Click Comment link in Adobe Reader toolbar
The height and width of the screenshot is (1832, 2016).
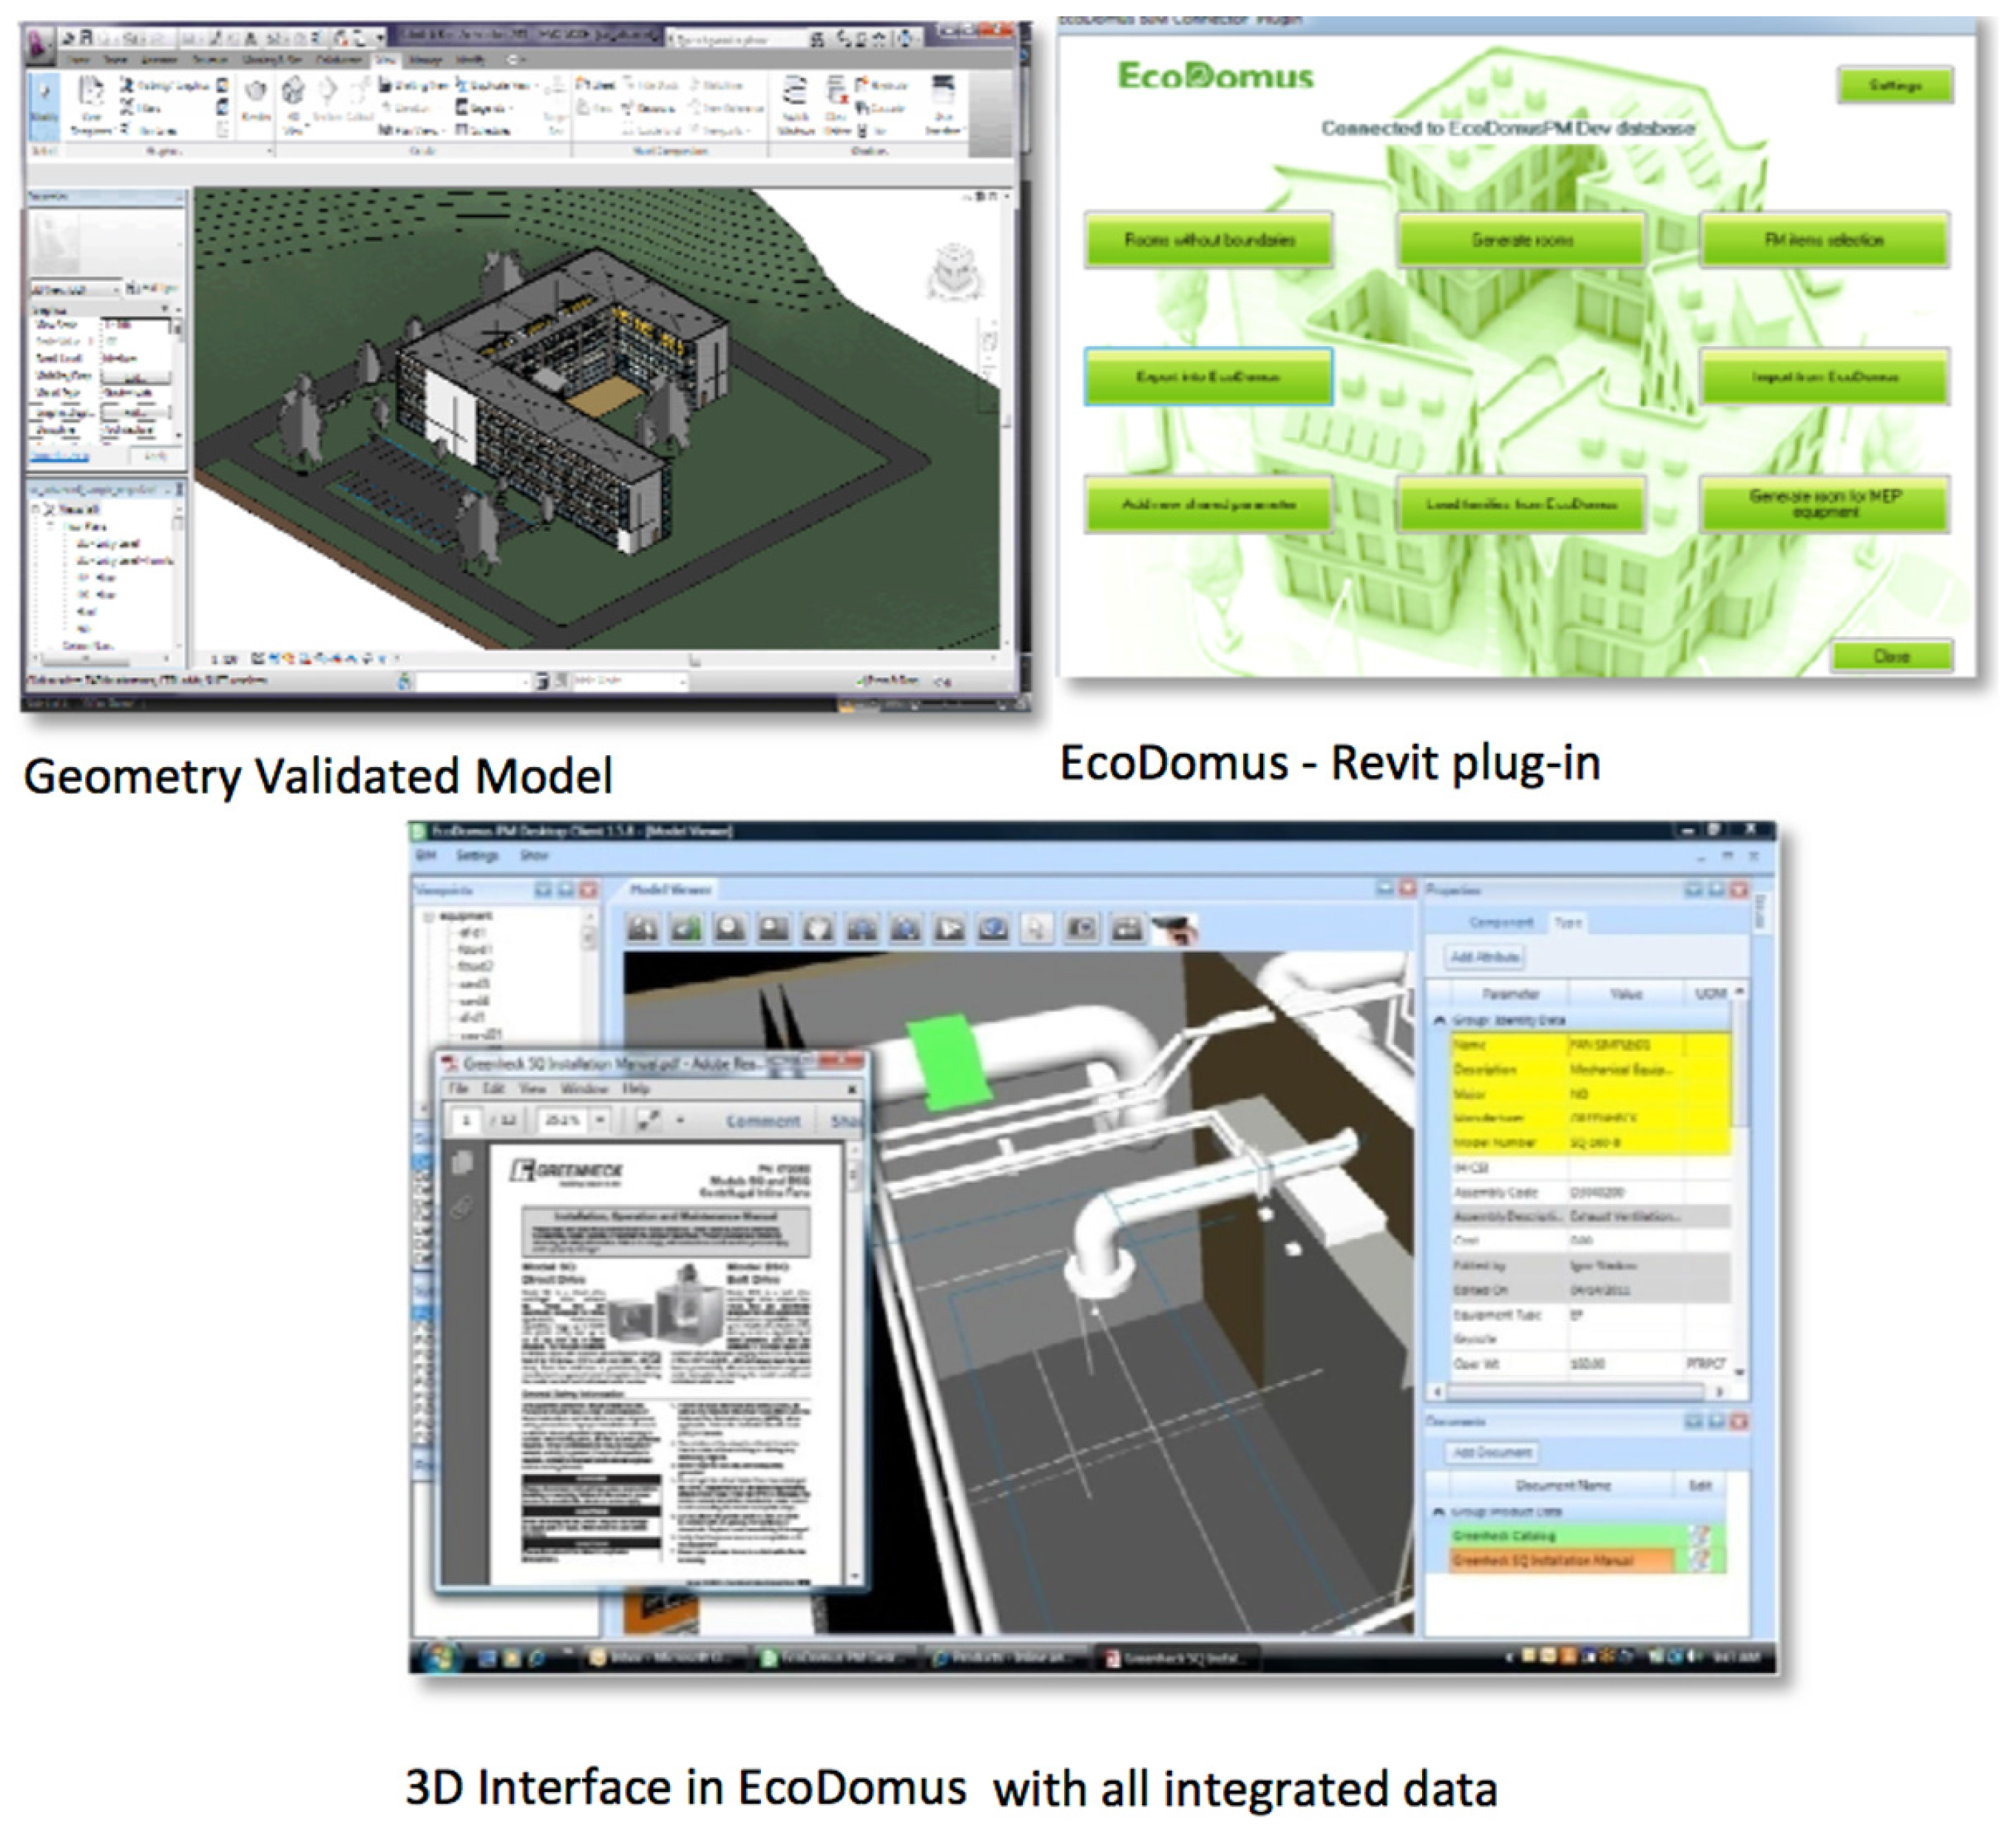pyautogui.click(x=763, y=1122)
